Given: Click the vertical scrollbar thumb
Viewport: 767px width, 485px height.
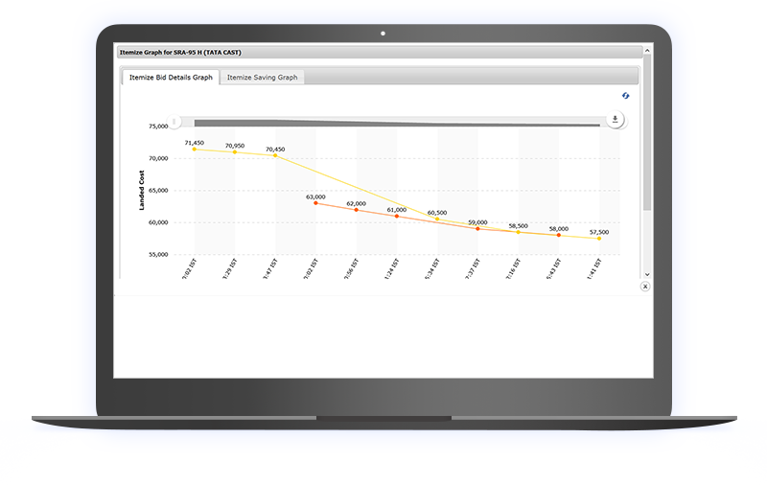Looking at the screenshot, I should point(647,132).
